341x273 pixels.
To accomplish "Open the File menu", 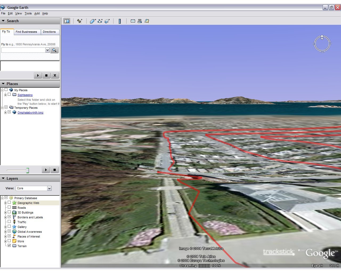I will coord(3,13).
